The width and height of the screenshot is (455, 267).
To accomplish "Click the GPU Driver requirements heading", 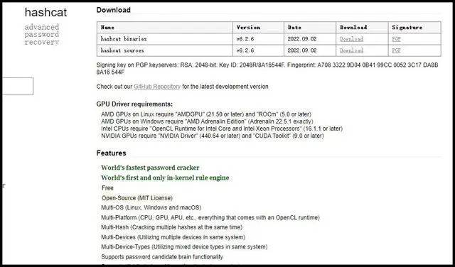I will (134, 104).
